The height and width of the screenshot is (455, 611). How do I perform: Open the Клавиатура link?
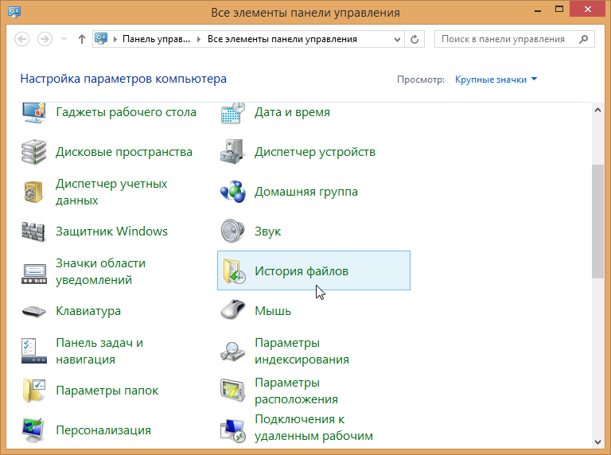click(88, 311)
